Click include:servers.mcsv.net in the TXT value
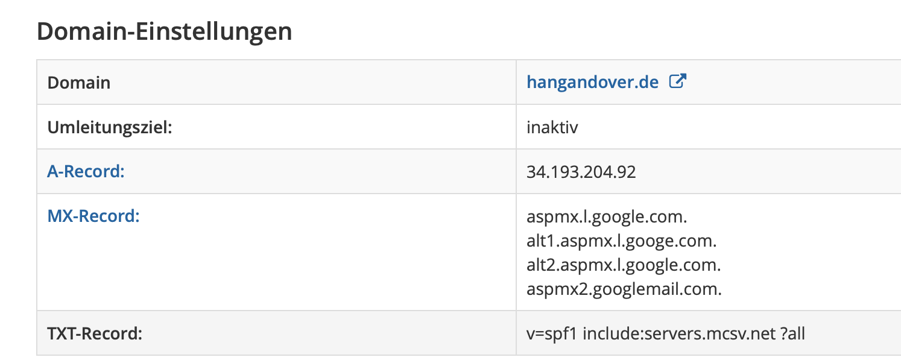 (678, 333)
